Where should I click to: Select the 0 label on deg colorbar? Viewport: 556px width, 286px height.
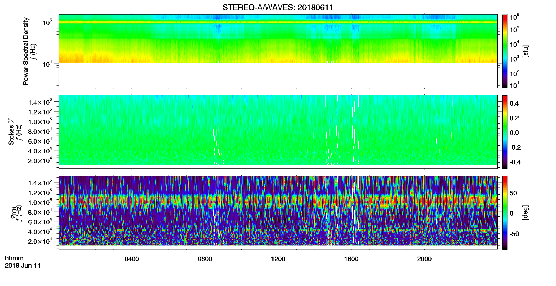tap(512, 213)
